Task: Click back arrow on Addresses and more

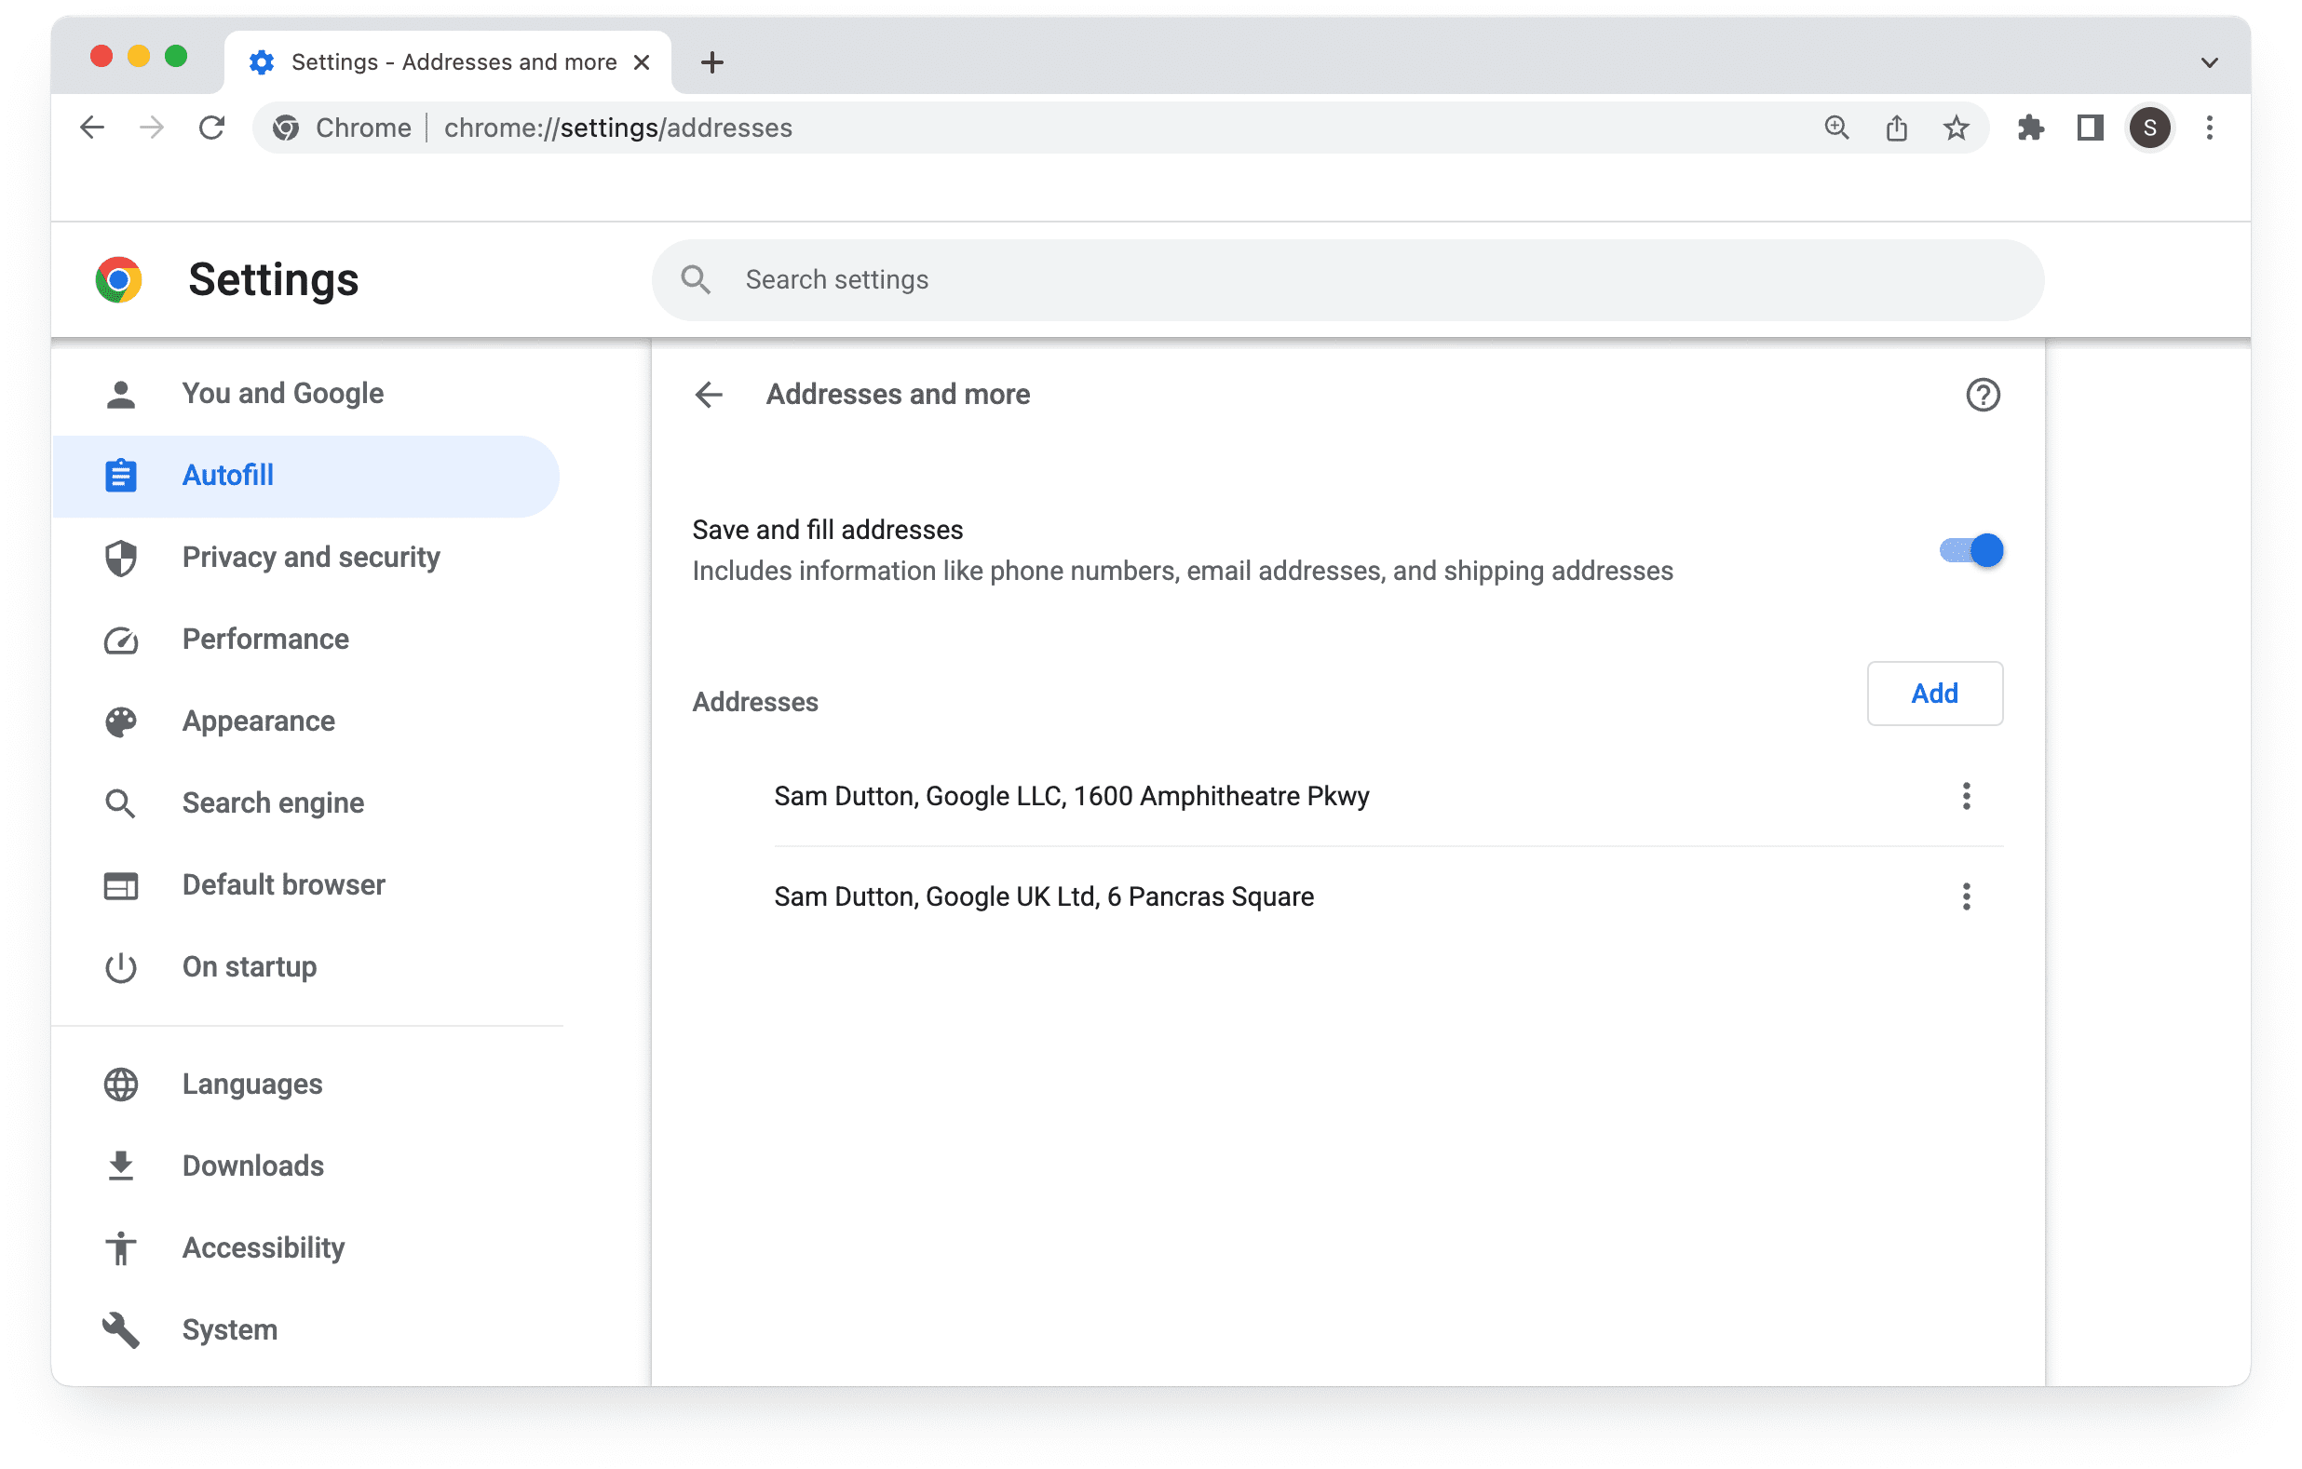Action: pos(710,394)
